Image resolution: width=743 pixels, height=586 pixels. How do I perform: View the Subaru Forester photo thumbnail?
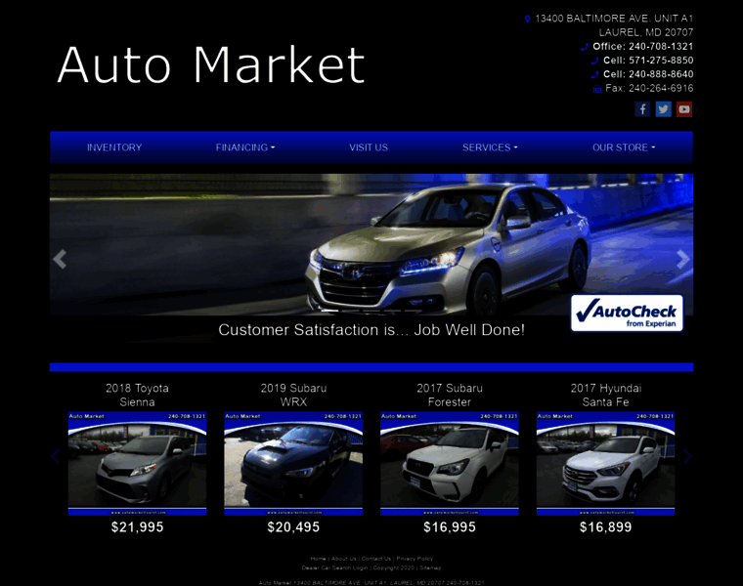click(x=449, y=464)
